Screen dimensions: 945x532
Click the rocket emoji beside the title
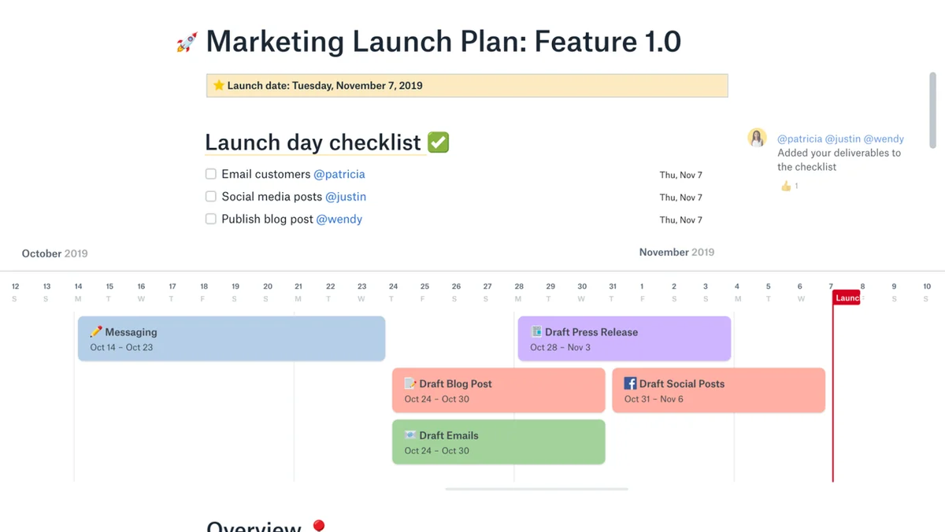(187, 42)
